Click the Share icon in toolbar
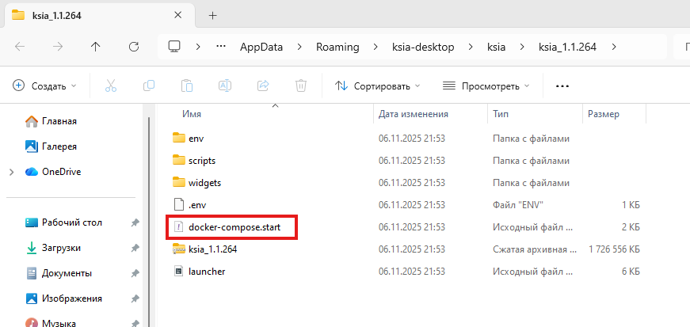Screen dimensions: 690x327 pos(263,86)
